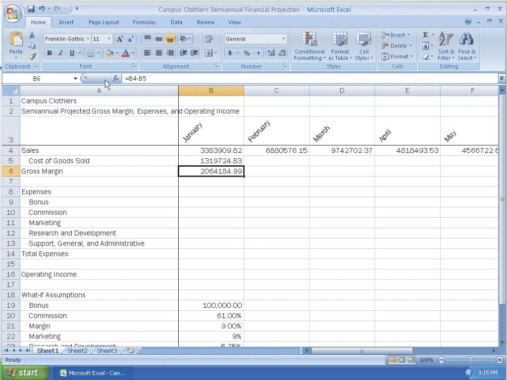Increase the cell indent
Viewport: 507px width, 380px height.
(194, 53)
